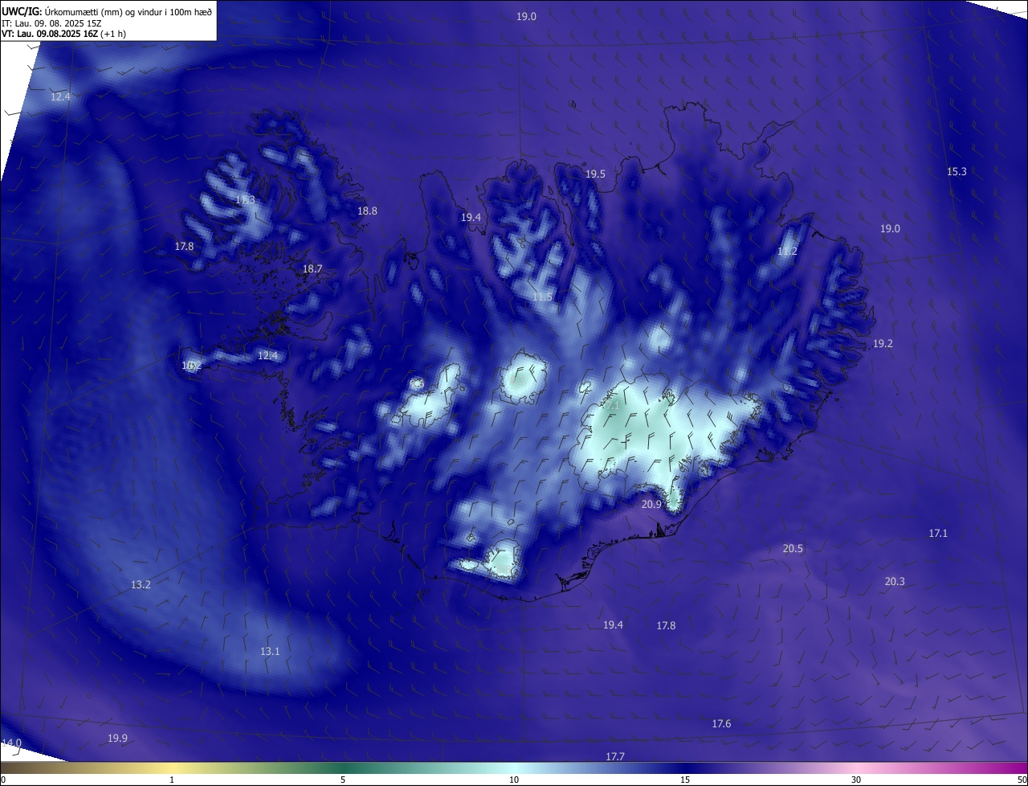The image size is (1028, 786).
Task: Click the 19.9 value label
Action: (x=117, y=739)
